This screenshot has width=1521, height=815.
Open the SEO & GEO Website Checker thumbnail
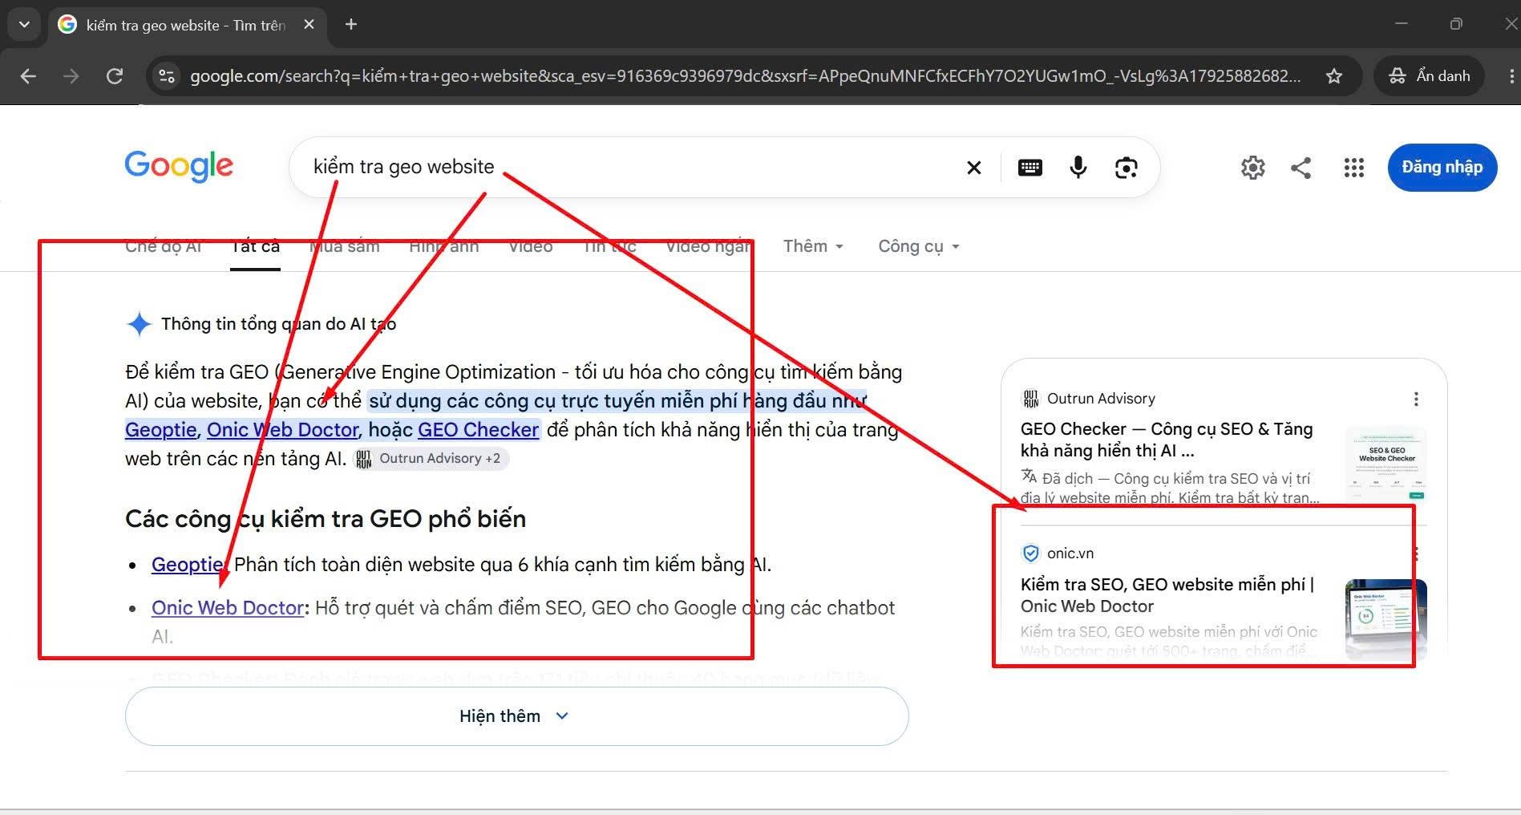coord(1386,464)
